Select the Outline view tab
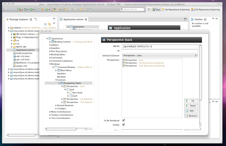 [x=199, y=19]
